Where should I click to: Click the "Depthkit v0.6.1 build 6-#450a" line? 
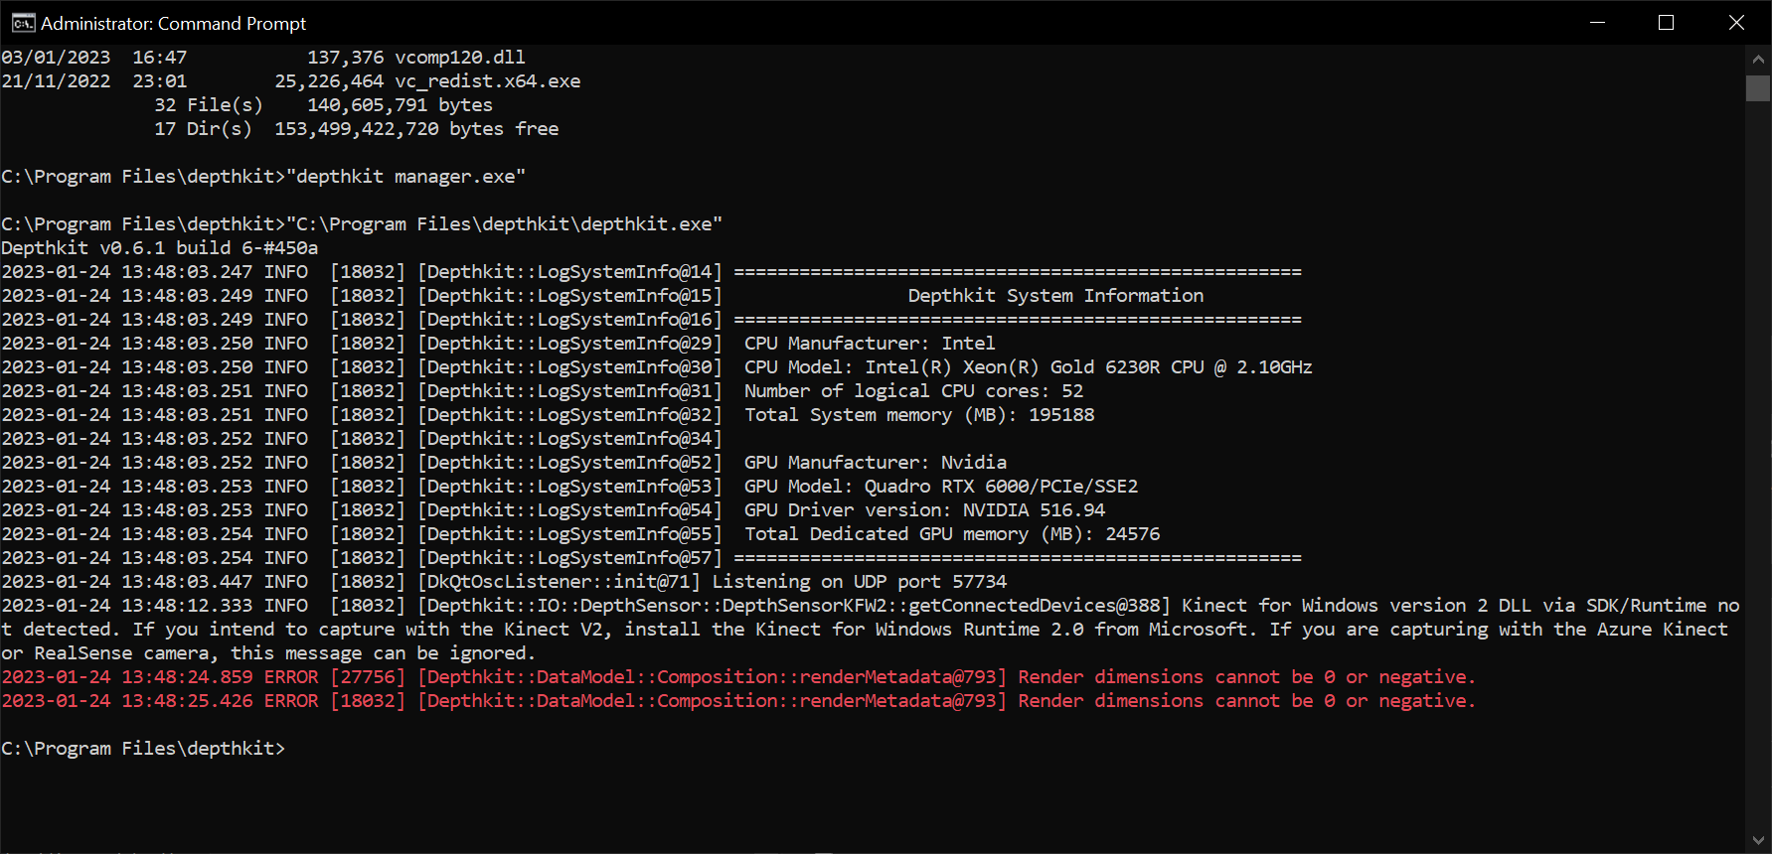(159, 248)
